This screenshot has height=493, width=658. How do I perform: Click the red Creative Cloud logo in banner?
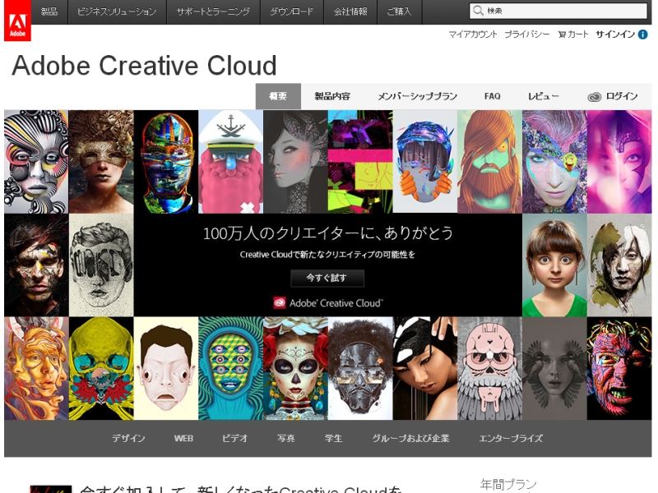pyautogui.click(x=280, y=302)
